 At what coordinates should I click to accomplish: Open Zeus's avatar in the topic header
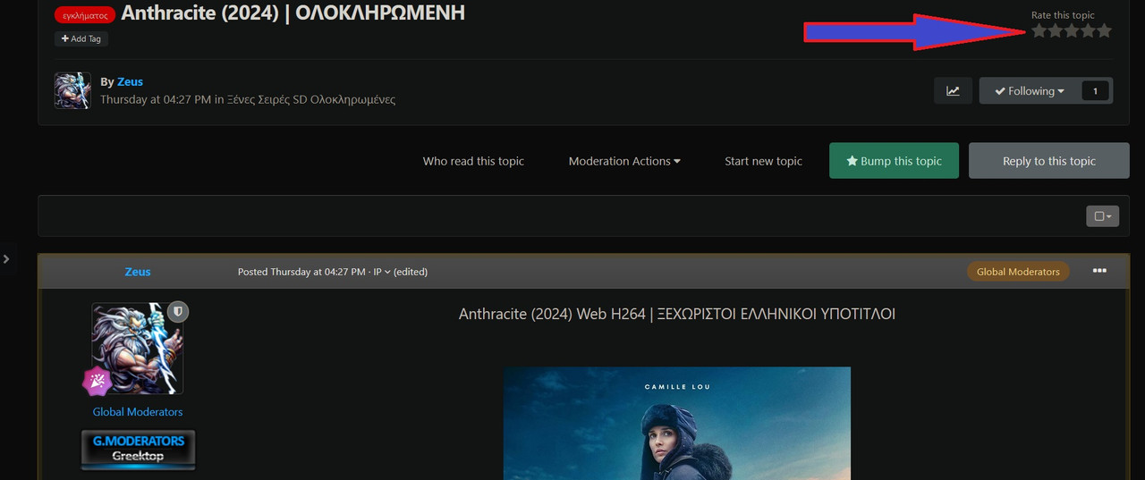tap(72, 90)
